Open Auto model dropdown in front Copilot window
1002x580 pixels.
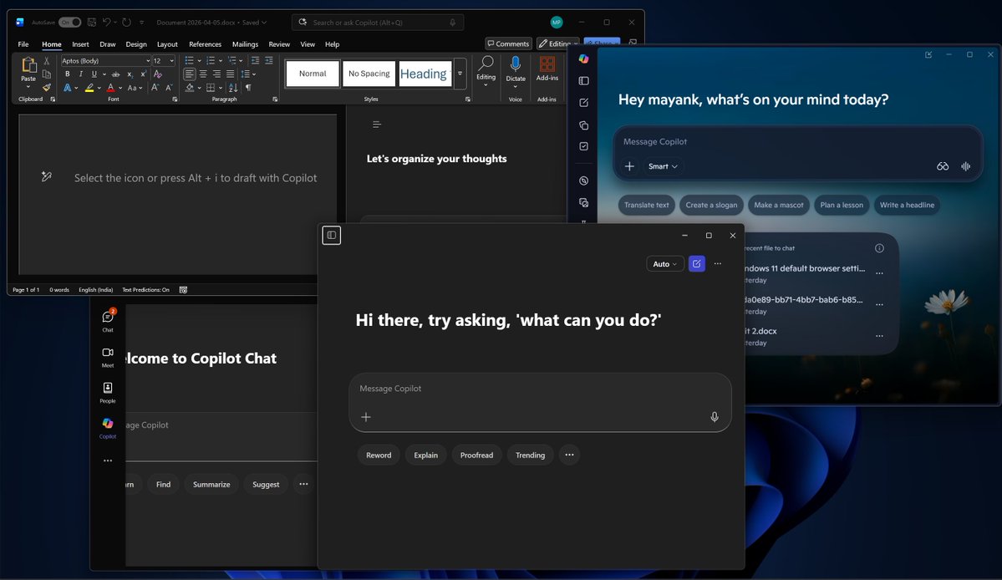(x=664, y=264)
